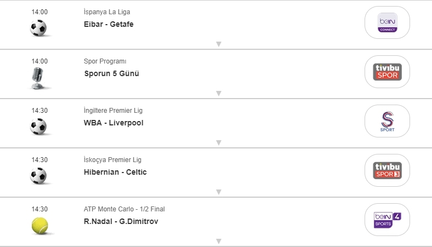Click the tennis ball icon for R.Nadal - G.Dimitrov
The width and height of the screenshot is (432, 247).
[39, 225]
